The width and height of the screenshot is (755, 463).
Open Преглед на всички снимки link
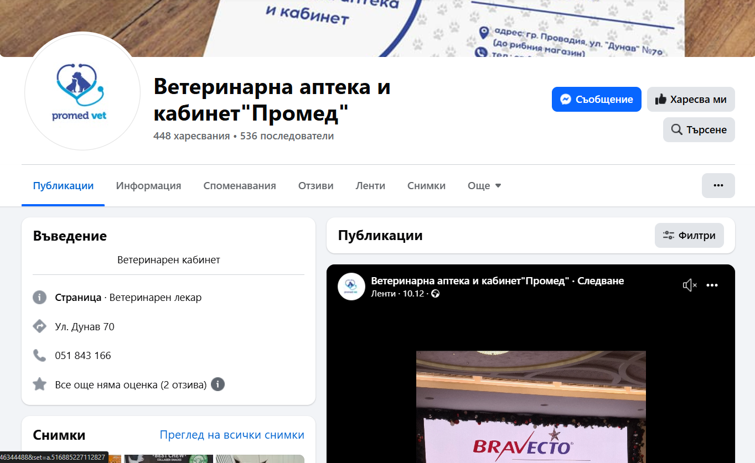coord(232,435)
